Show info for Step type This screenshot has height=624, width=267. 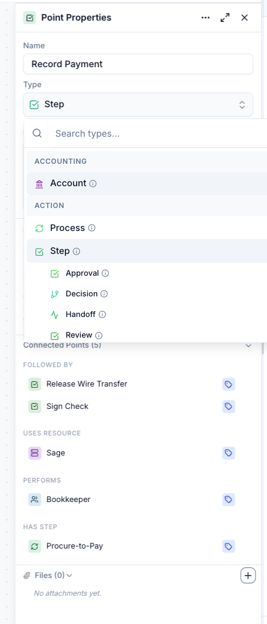pyautogui.click(x=77, y=252)
